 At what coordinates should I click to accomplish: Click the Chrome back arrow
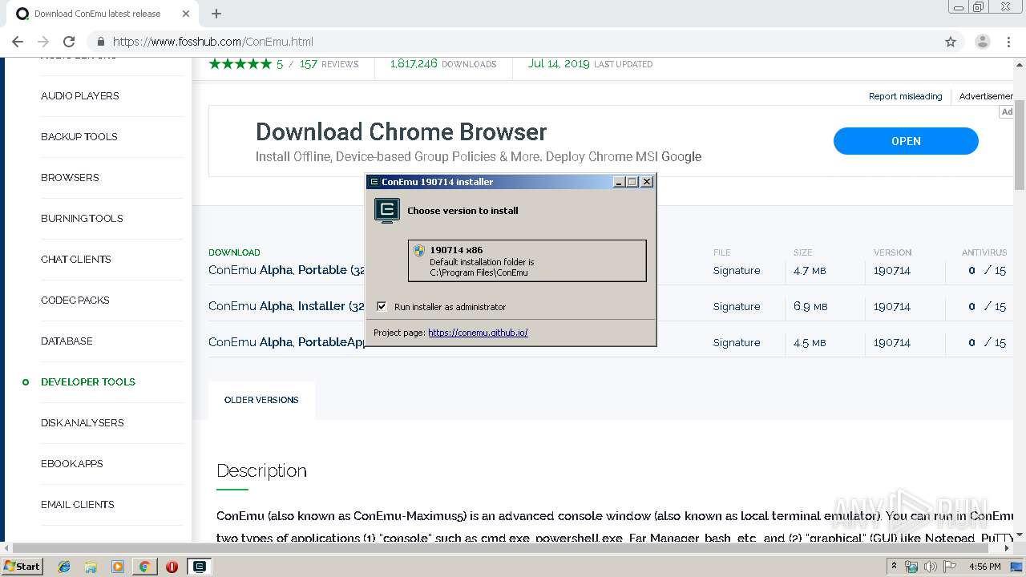pyautogui.click(x=18, y=42)
